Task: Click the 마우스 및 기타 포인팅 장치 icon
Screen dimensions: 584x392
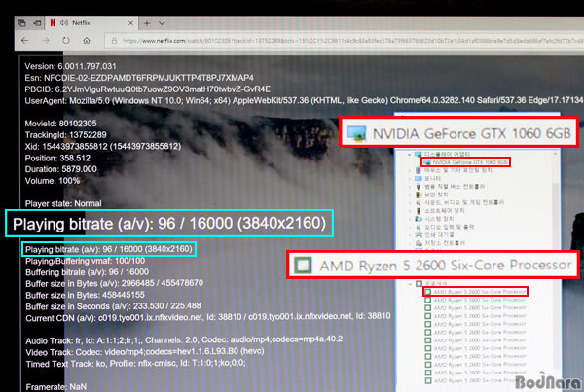Action: pyautogui.click(x=419, y=170)
